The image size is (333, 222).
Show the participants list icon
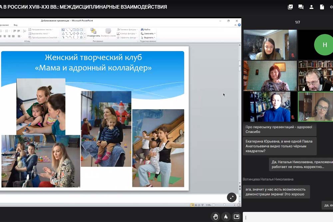point(311,7)
